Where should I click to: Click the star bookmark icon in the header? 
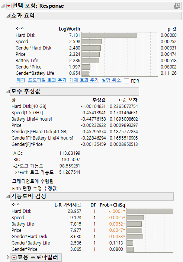coord(177,6)
